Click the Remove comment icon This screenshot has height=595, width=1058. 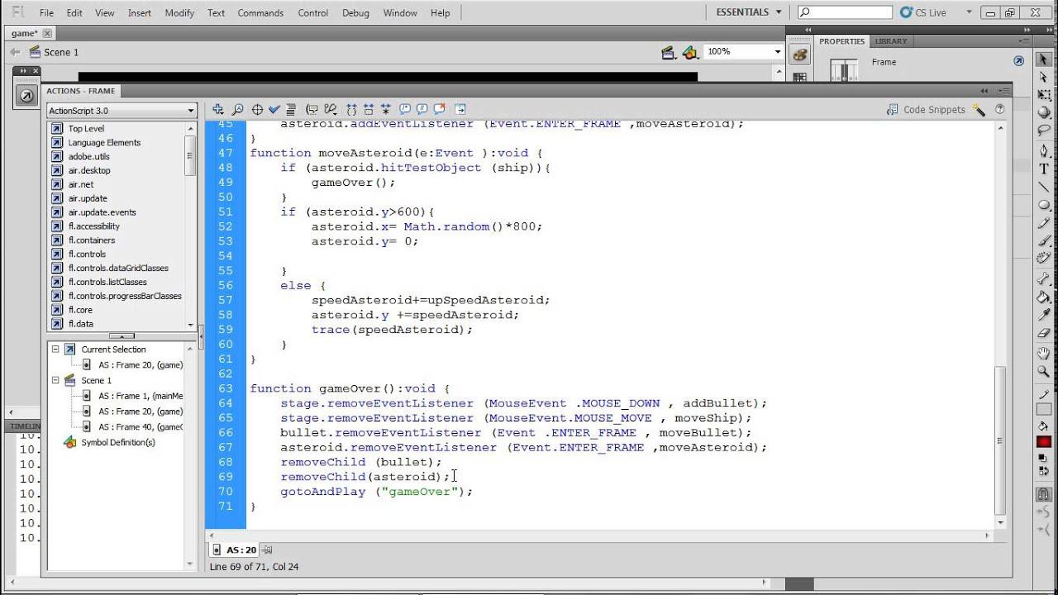point(440,109)
